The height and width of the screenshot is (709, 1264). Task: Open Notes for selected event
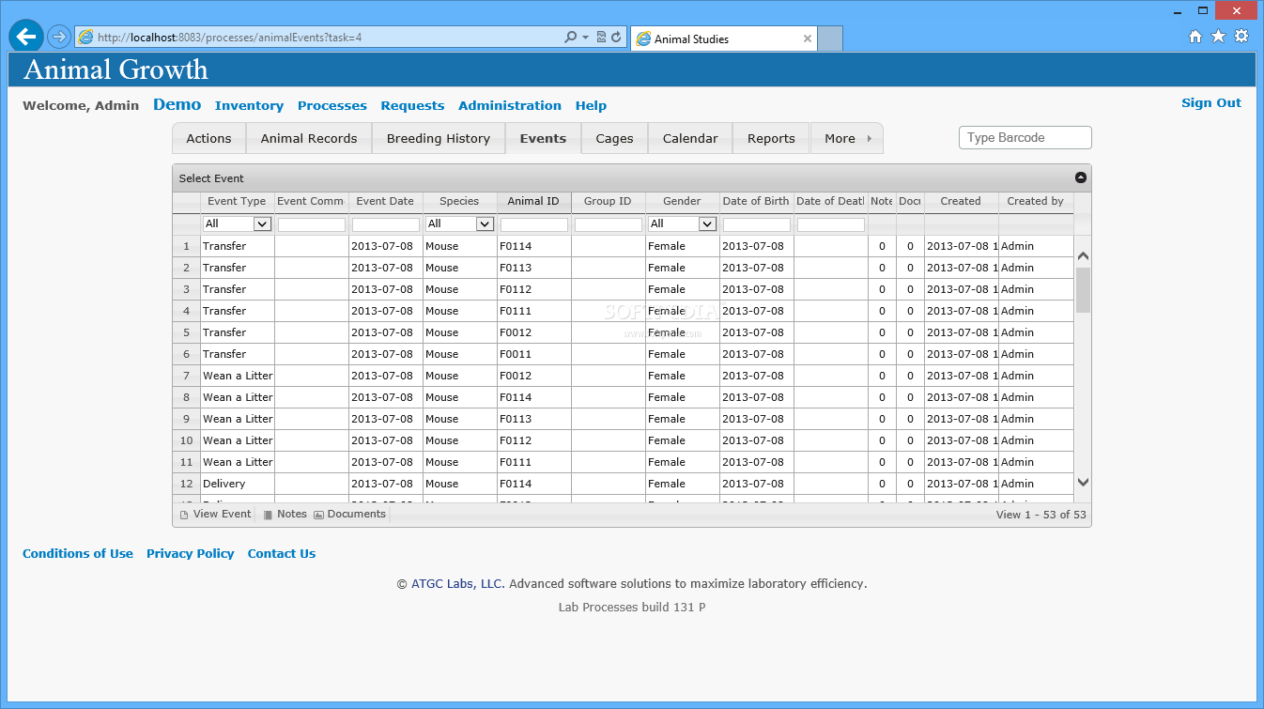(x=285, y=515)
